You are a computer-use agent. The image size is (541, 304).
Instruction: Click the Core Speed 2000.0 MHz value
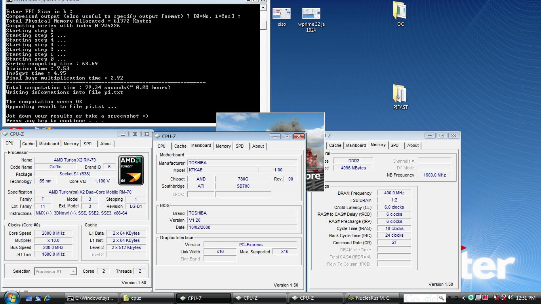[53, 234]
